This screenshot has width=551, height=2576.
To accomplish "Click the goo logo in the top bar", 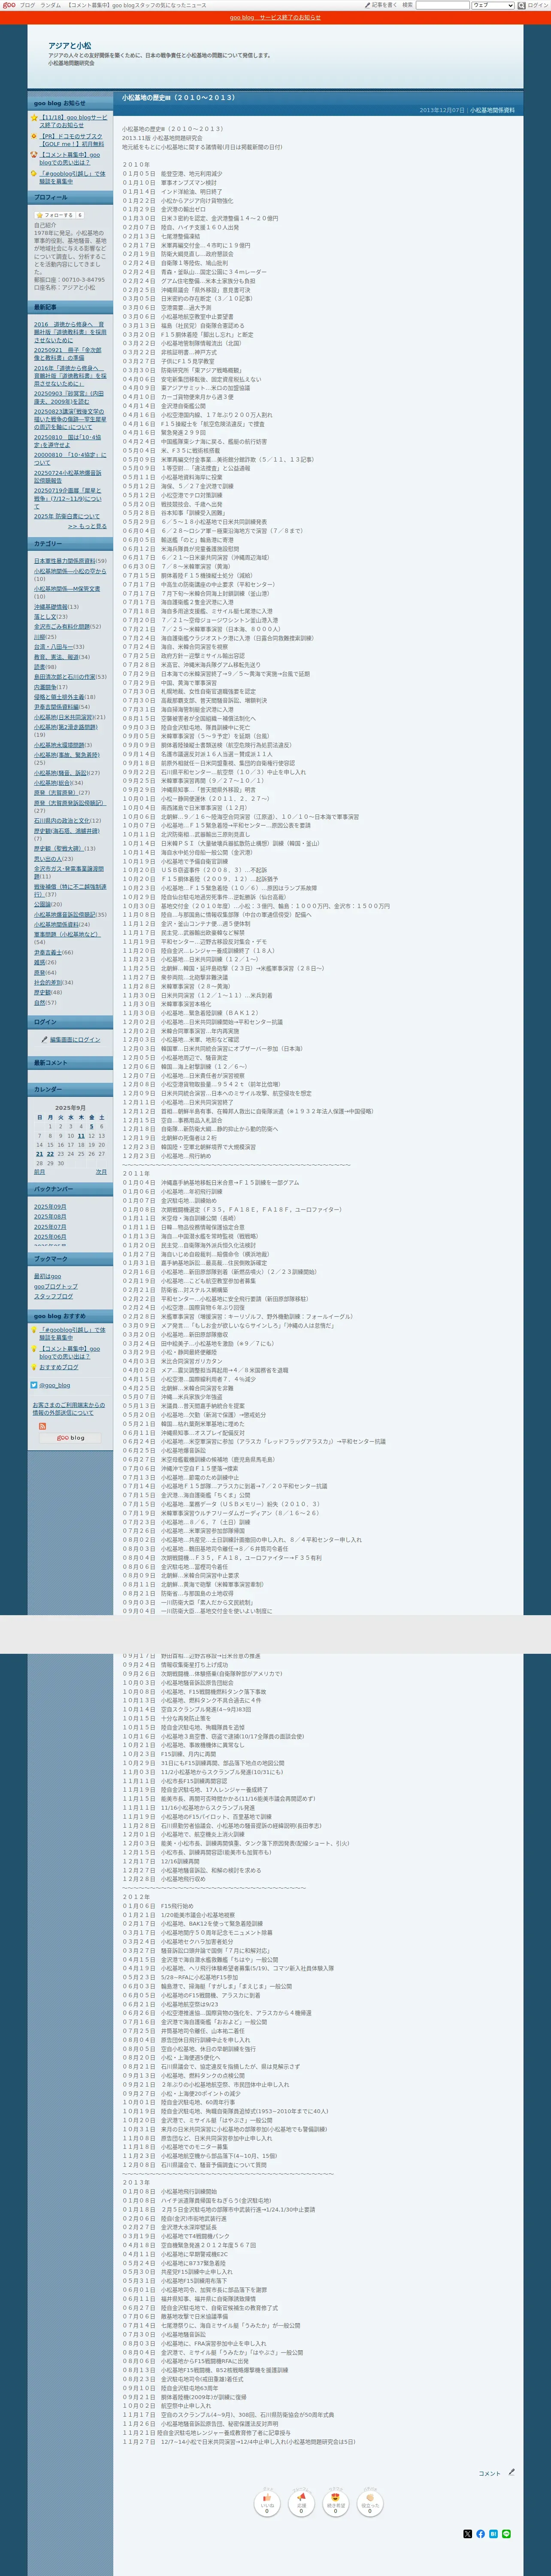I will 8,5.
